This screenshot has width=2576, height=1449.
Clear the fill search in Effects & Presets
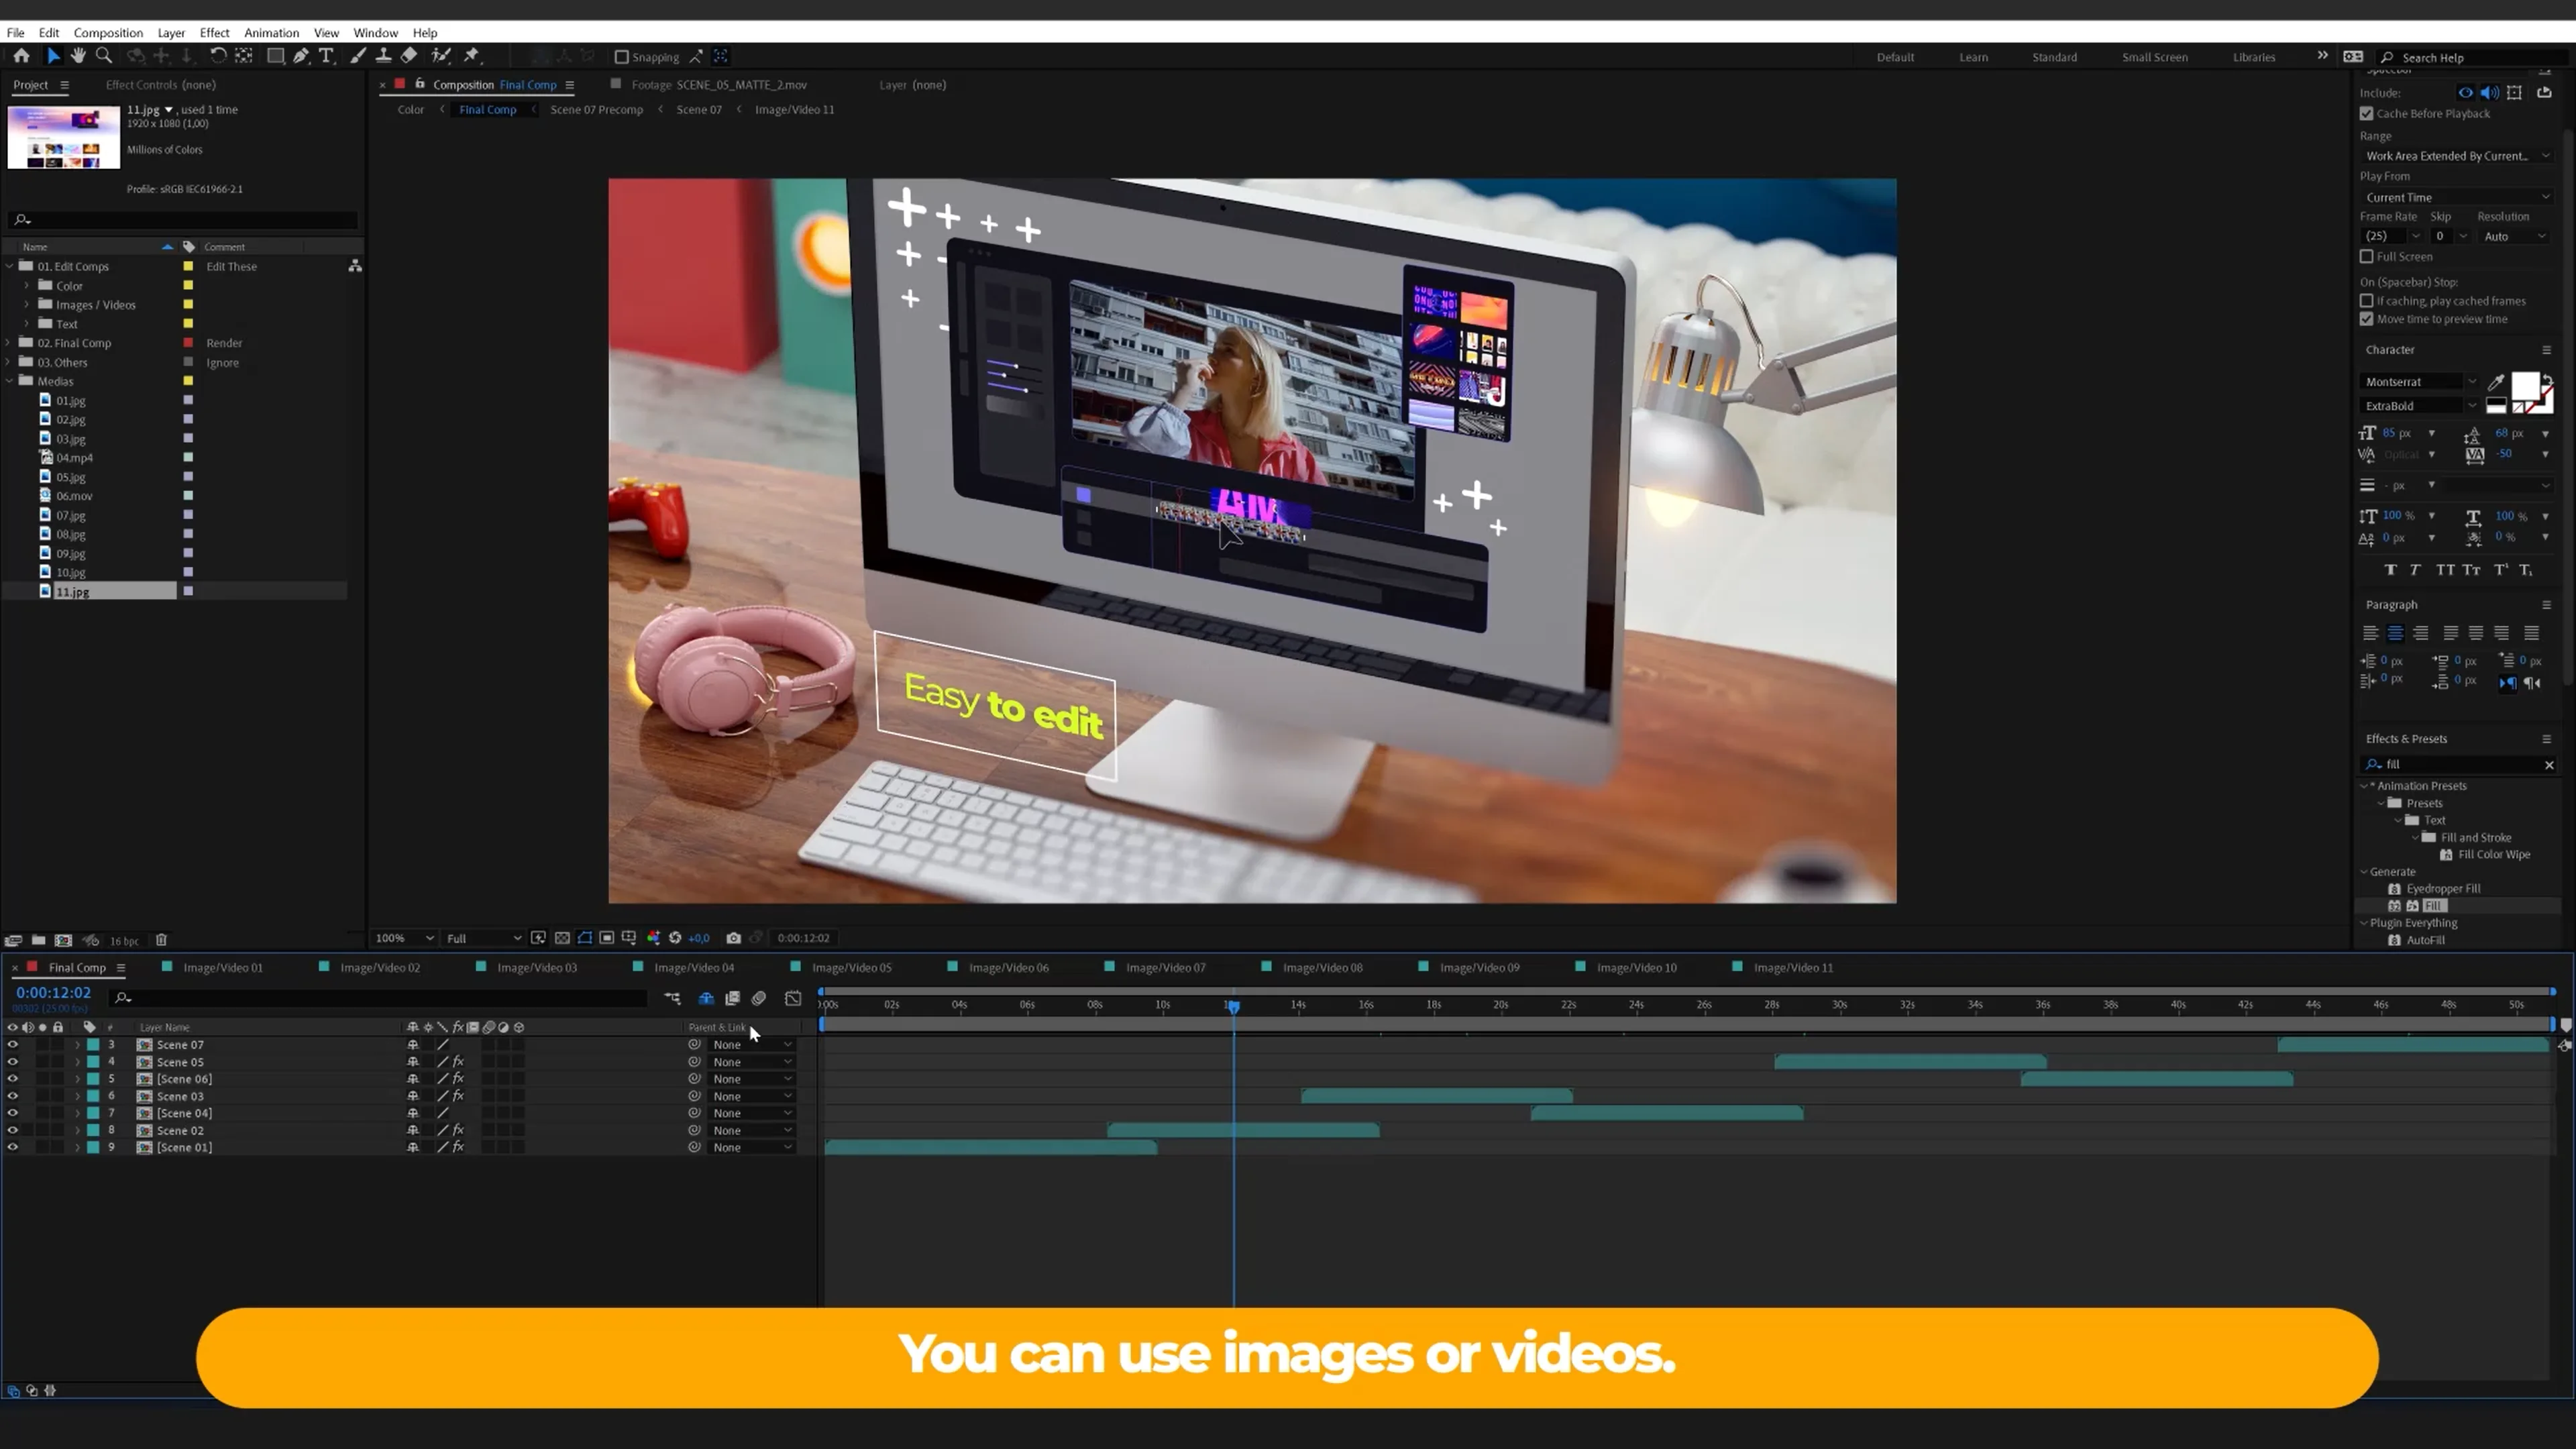(x=2548, y=765)
